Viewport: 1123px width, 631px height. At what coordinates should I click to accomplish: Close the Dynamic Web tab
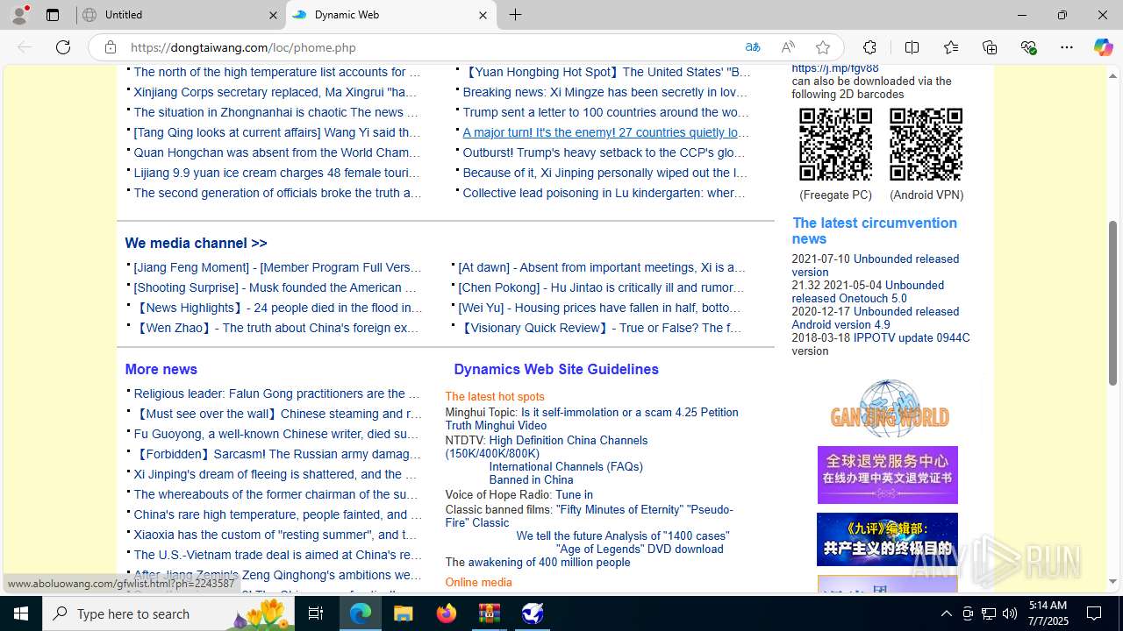click(483, 15)
